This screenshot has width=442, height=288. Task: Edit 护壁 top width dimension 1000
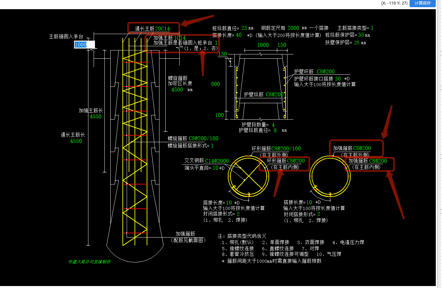tap(263, 45)
